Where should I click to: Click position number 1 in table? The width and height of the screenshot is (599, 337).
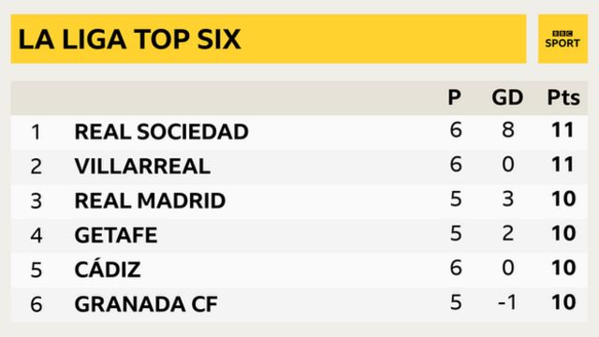36,132
